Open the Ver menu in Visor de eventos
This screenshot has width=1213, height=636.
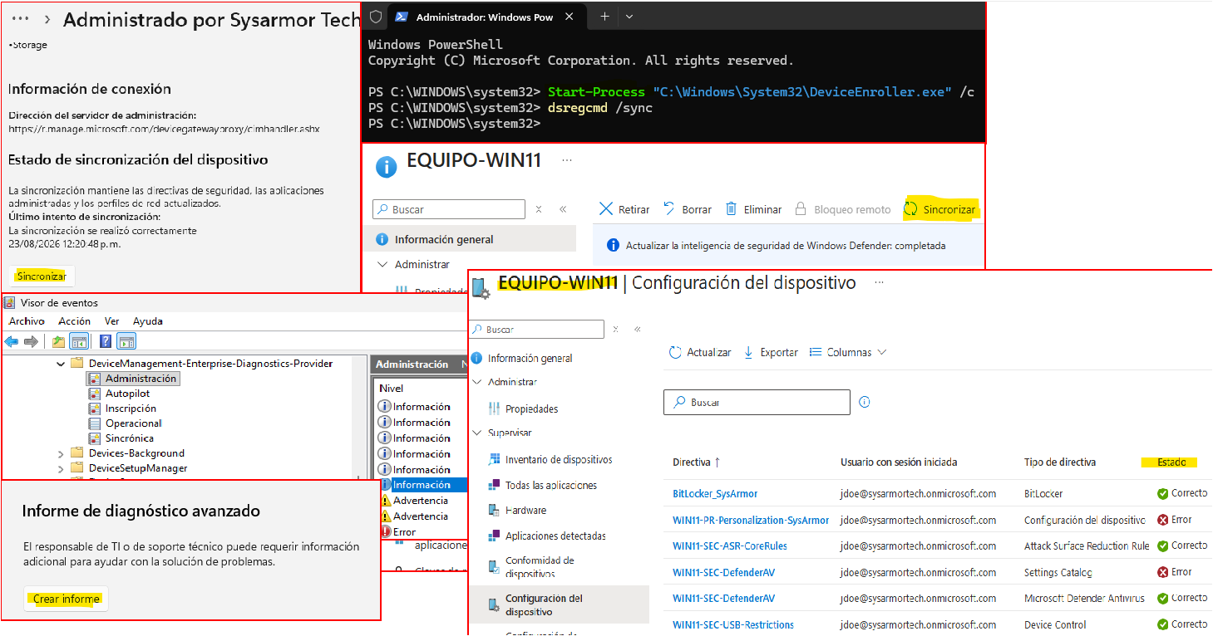pyautogui.click(x=112, y=320)
